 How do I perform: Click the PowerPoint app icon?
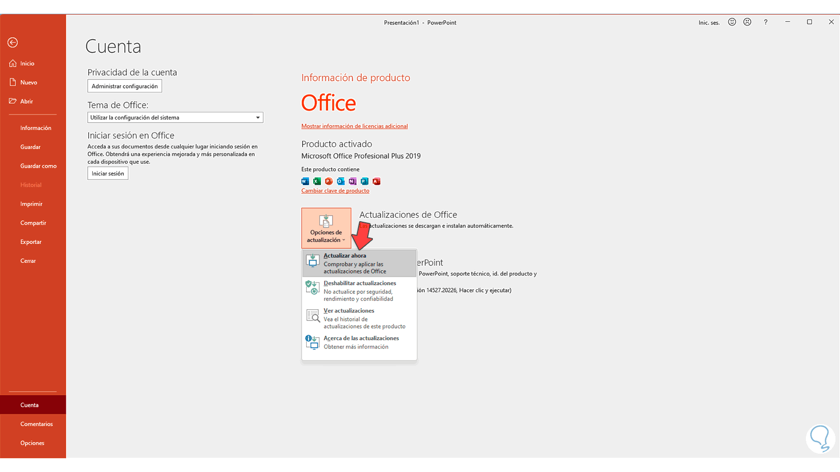(329, 181)
